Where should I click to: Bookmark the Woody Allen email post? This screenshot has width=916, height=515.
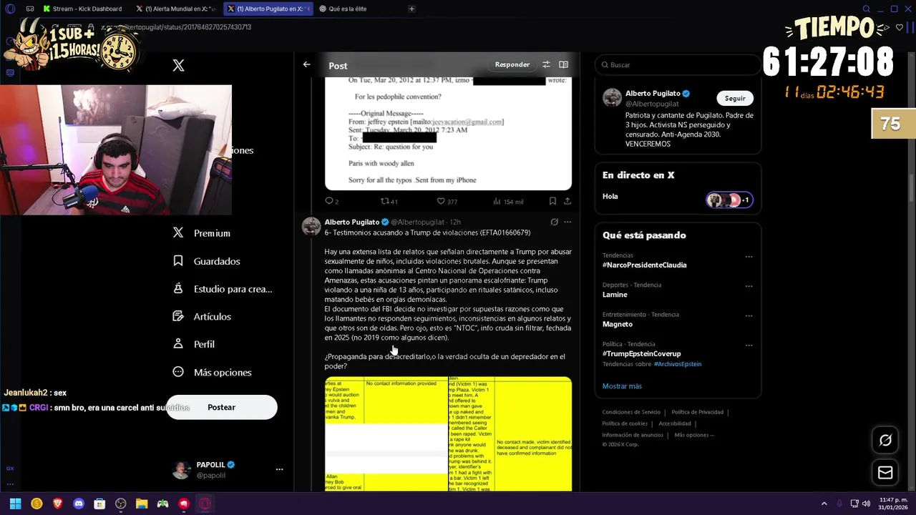click(552, 201)
